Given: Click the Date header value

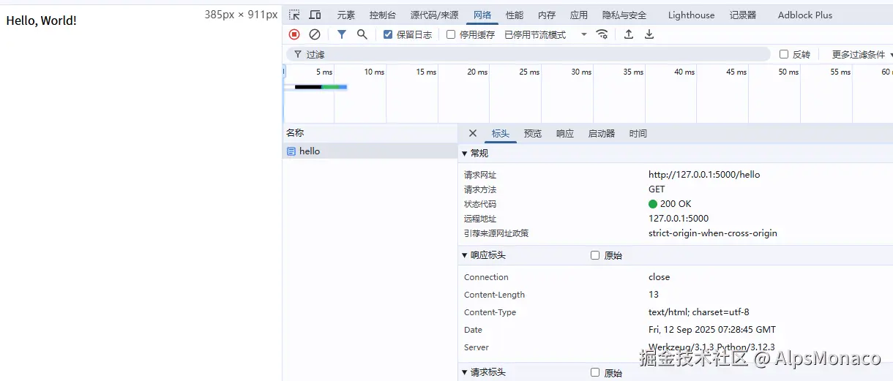Looking at the screenshot, I should [712, 330].
